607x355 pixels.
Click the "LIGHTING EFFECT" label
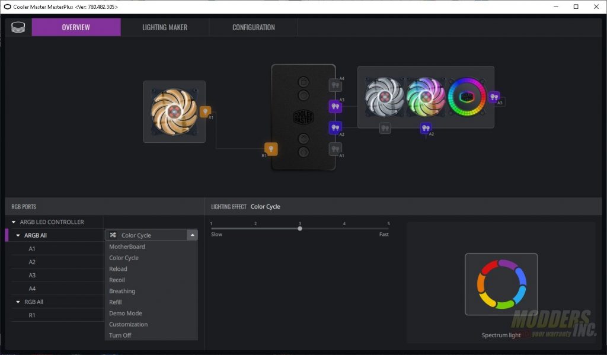tap(229, 207)
